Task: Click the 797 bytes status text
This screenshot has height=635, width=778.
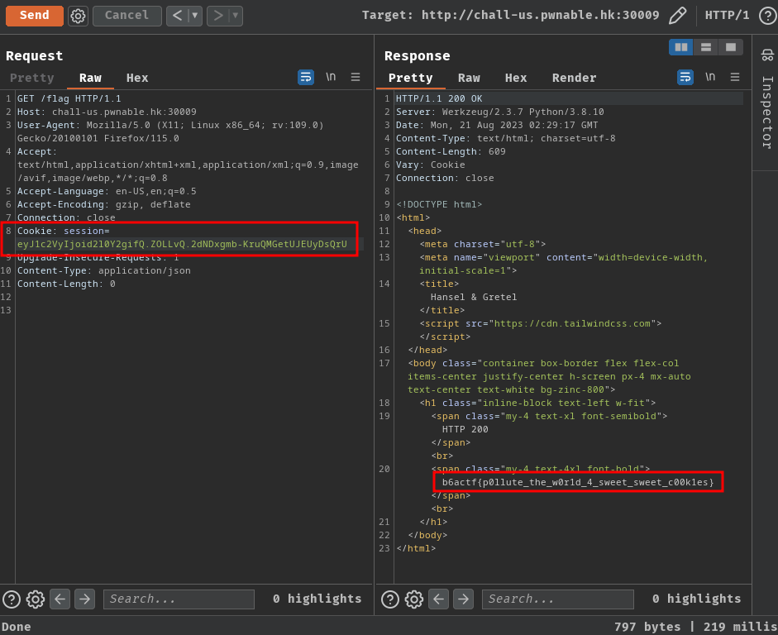Action: (647, 627)
